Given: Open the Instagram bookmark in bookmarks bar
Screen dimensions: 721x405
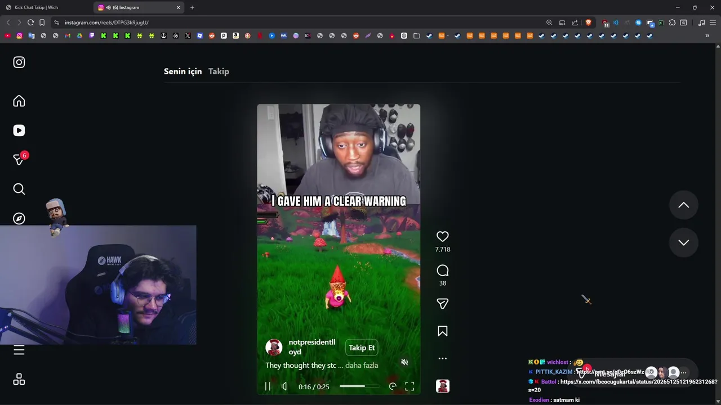Looking at the screenshot, I should 19,35.
